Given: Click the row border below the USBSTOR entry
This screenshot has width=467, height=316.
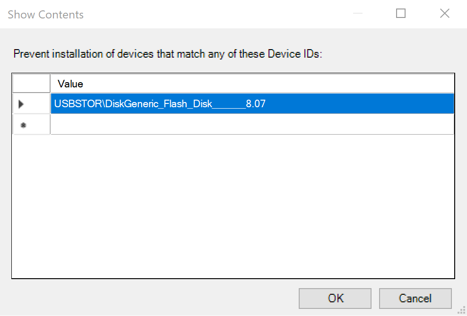Looking at the screenshot, I should tap(252, 114).
